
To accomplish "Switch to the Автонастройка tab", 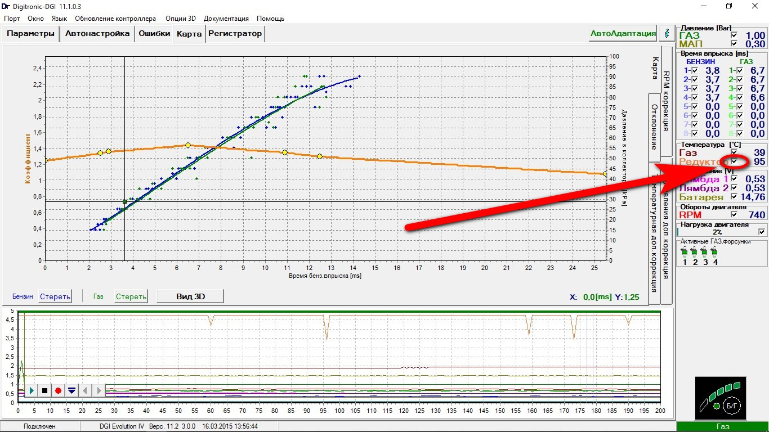I will coord(97,34).
